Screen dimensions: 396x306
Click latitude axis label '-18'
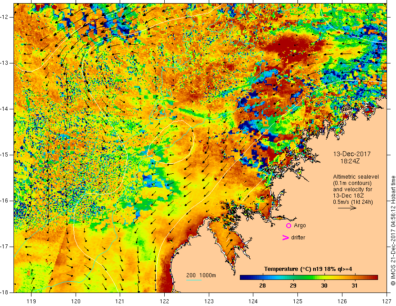click(x=5, y=292)
